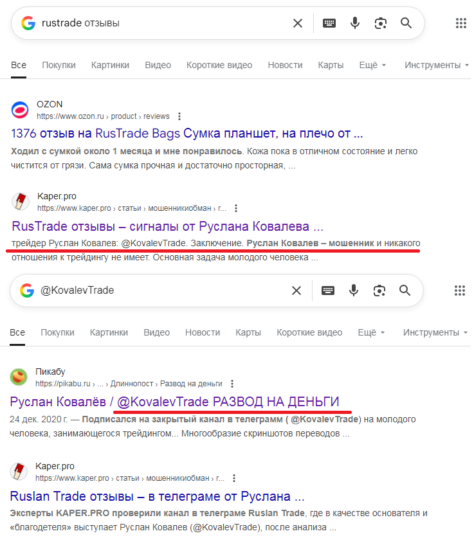Screen dimensions: 474x538
Task: Clear the "rustrade отзывы" search query
Action: [x=298, y=23]
